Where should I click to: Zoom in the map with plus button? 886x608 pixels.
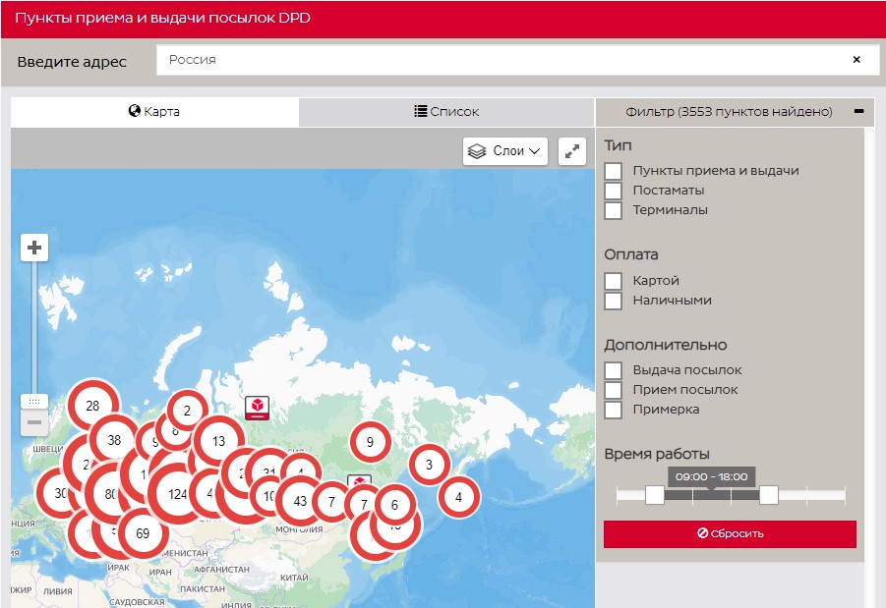coord(34,248)
